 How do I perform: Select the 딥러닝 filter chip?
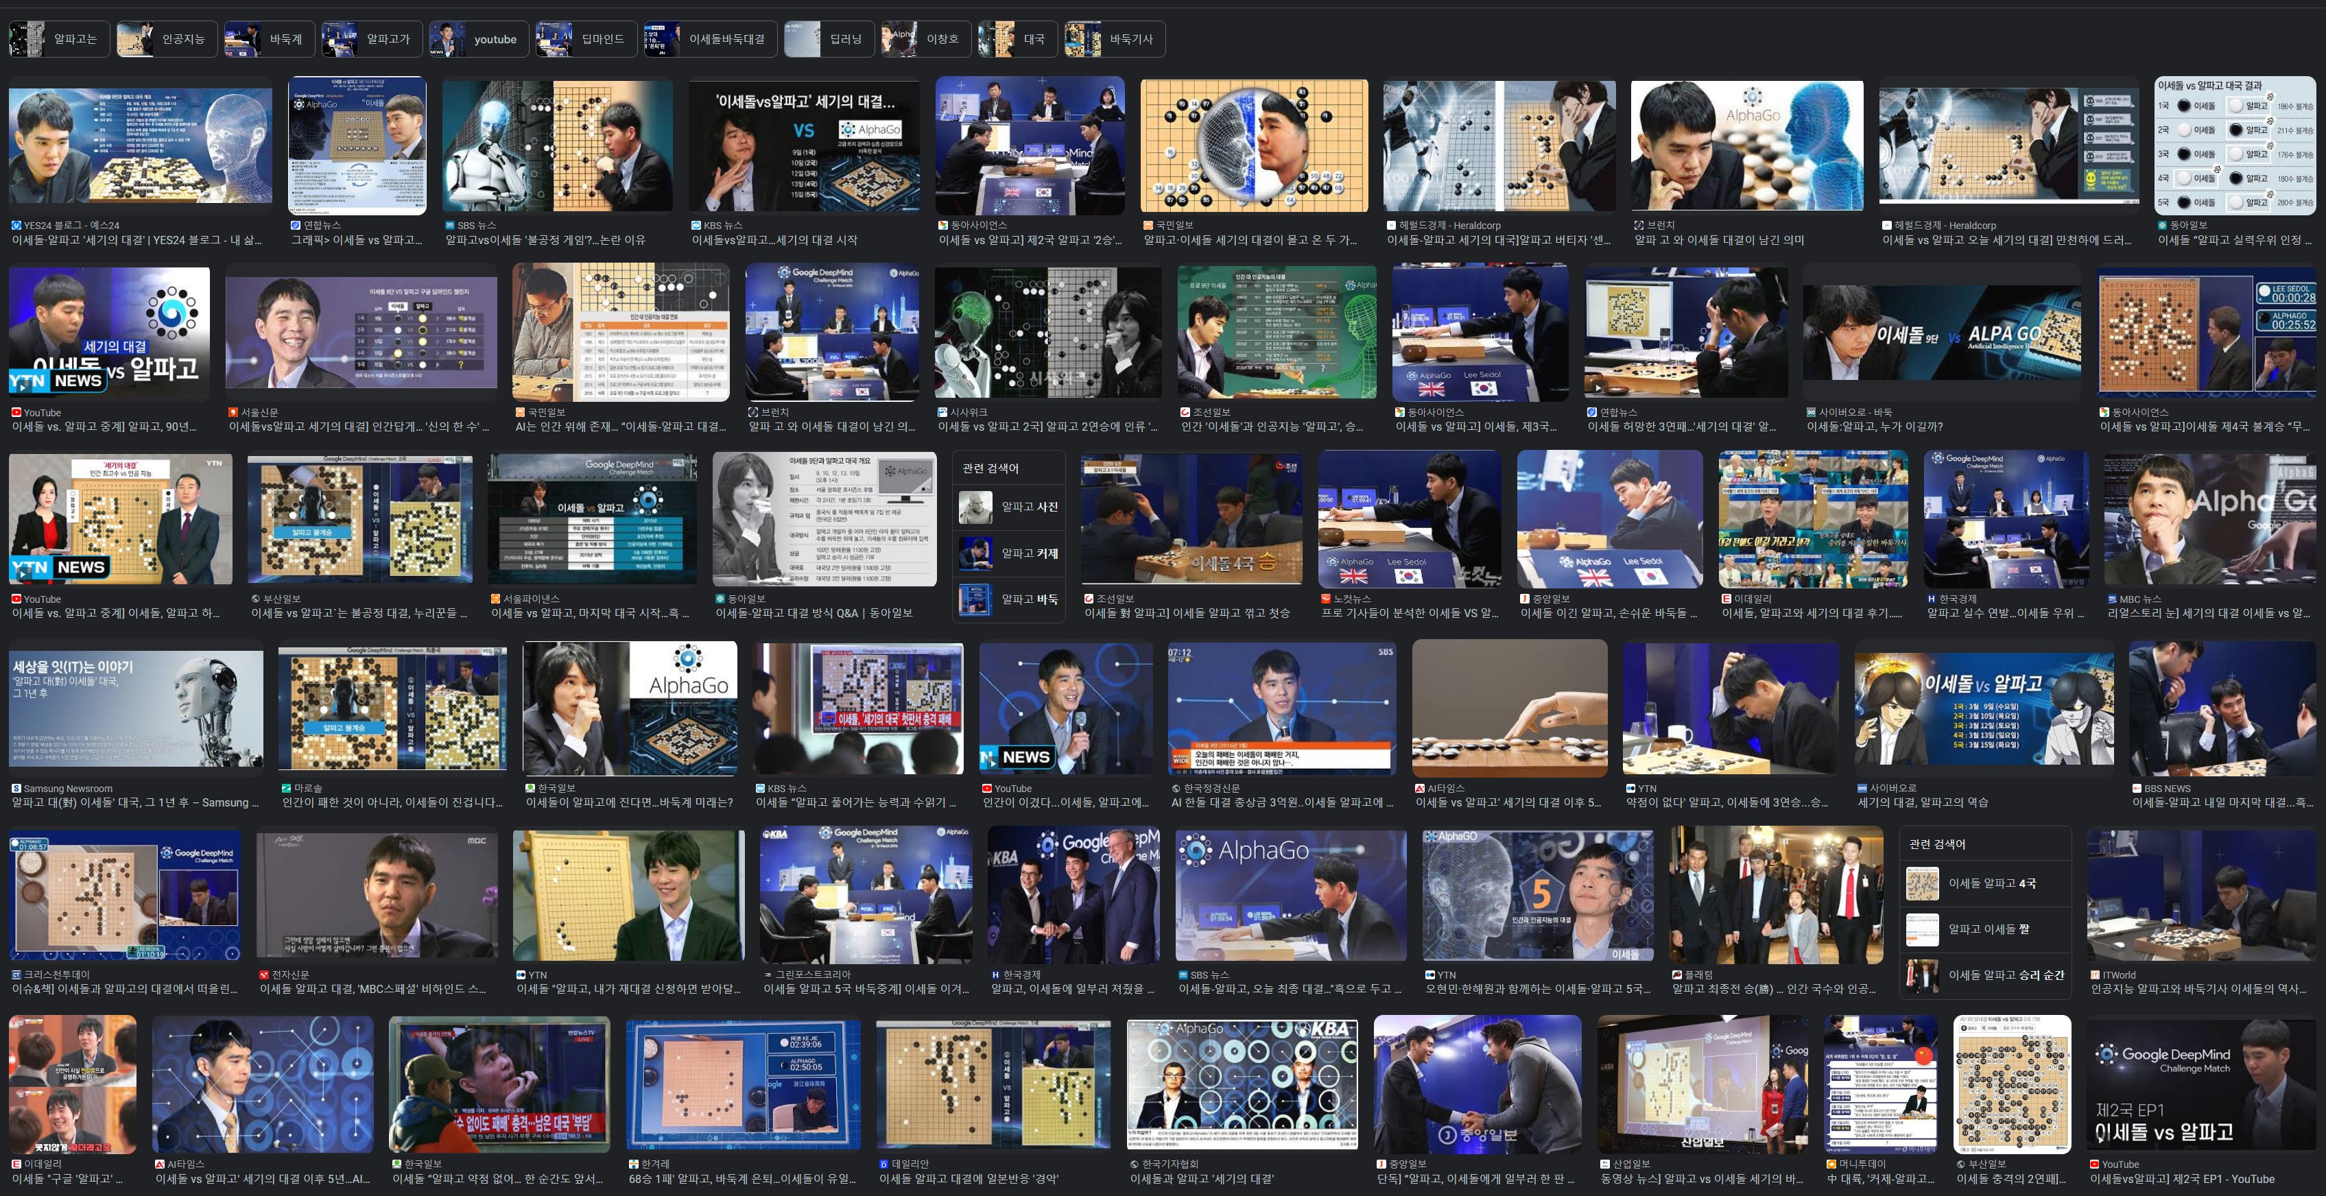coord(829,40)
